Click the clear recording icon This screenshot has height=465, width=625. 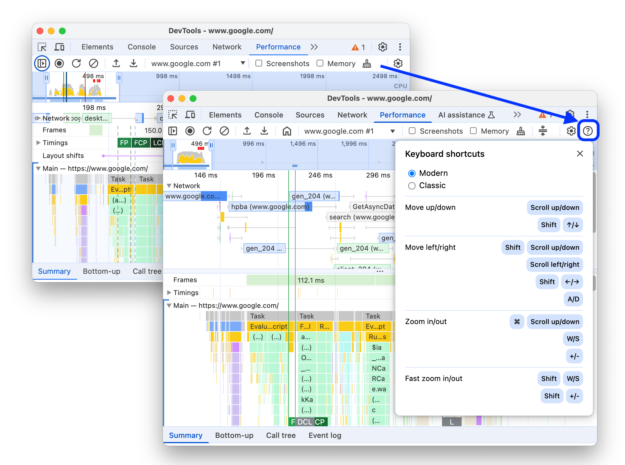224,131
